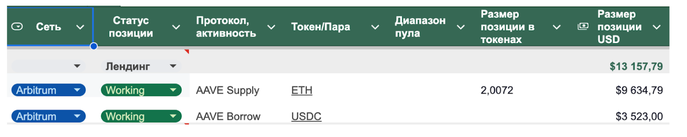Expand the Токен/Пара column options
The height and width of the screenshot is (137, 687).
click(375, 27)
